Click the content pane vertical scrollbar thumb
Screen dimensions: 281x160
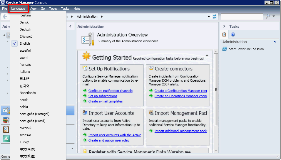click(x=216, y=90)
